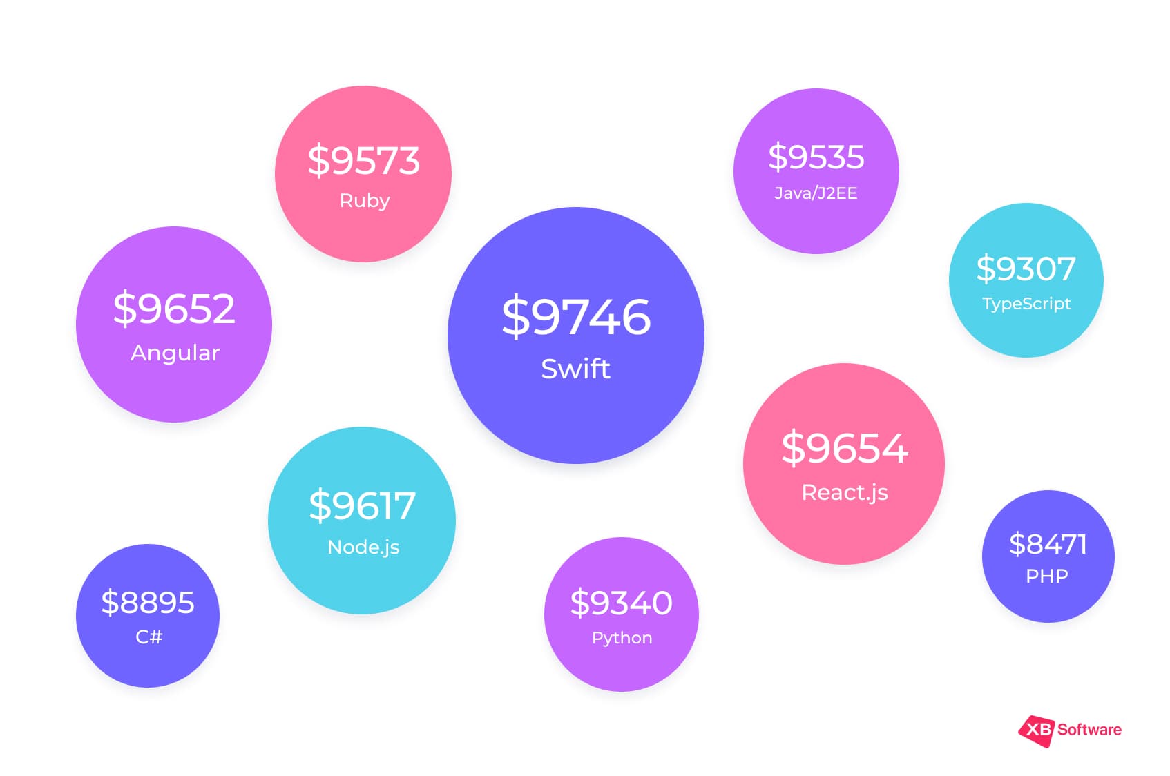1170x776 pixels.
Task: Click the cyan TypeScript $9307 circle
Action: tap(1026, 280)
